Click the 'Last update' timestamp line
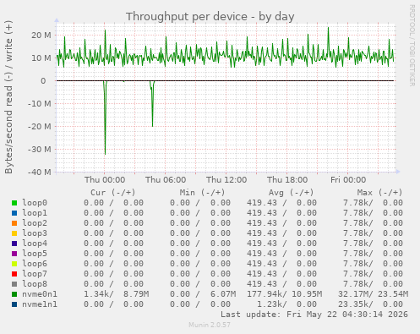Image resolution: width=420 pixels, height=334 pixels. (314, 315)
